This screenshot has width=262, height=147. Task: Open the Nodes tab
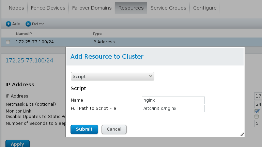(x=16, y=8)
